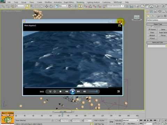Click the Snow particle button
This screenshot has width=167, height=125.
152,32
